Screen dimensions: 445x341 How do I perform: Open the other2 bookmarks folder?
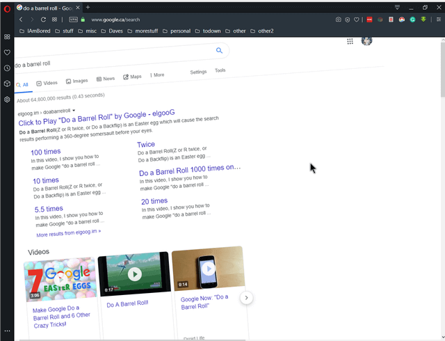pyautogui.click(x=262, y=31)
